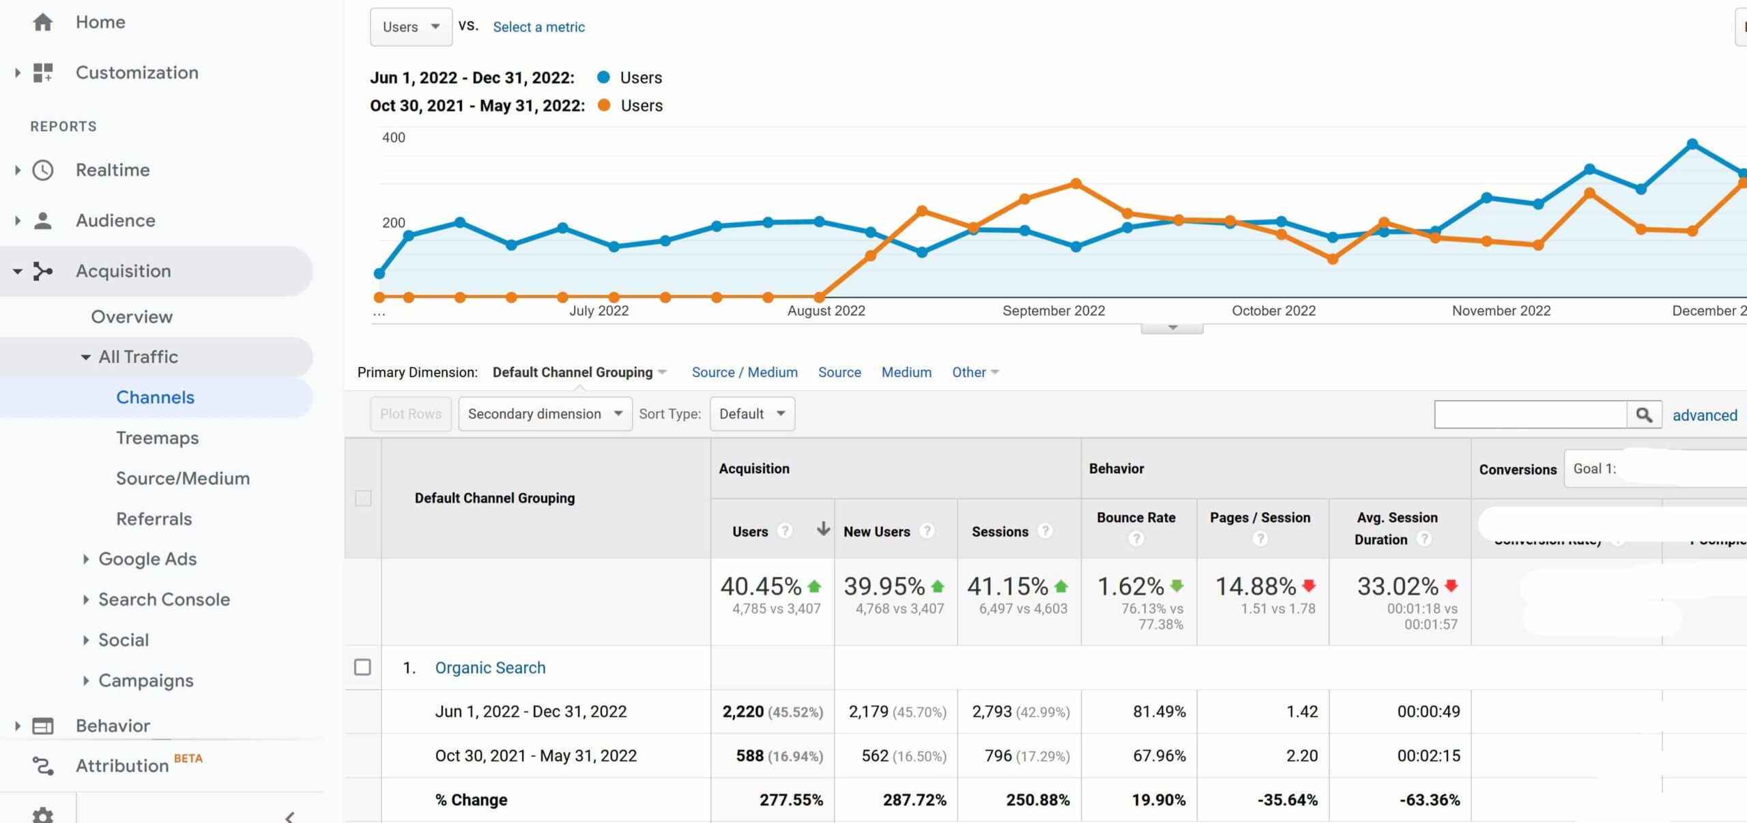This screenshot has width=1747, height=823.
Task: Click the Attribution path icon
Action: (x=43, y=766)
